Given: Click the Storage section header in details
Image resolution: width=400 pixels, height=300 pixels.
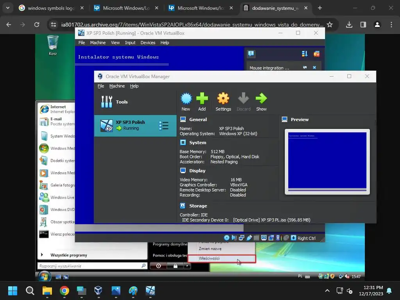Looking at the screenshot, I should click(198, 205).
